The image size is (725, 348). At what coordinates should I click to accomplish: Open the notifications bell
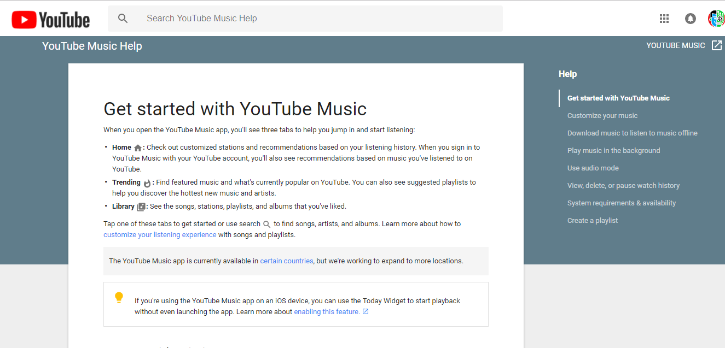pos(691,19)
